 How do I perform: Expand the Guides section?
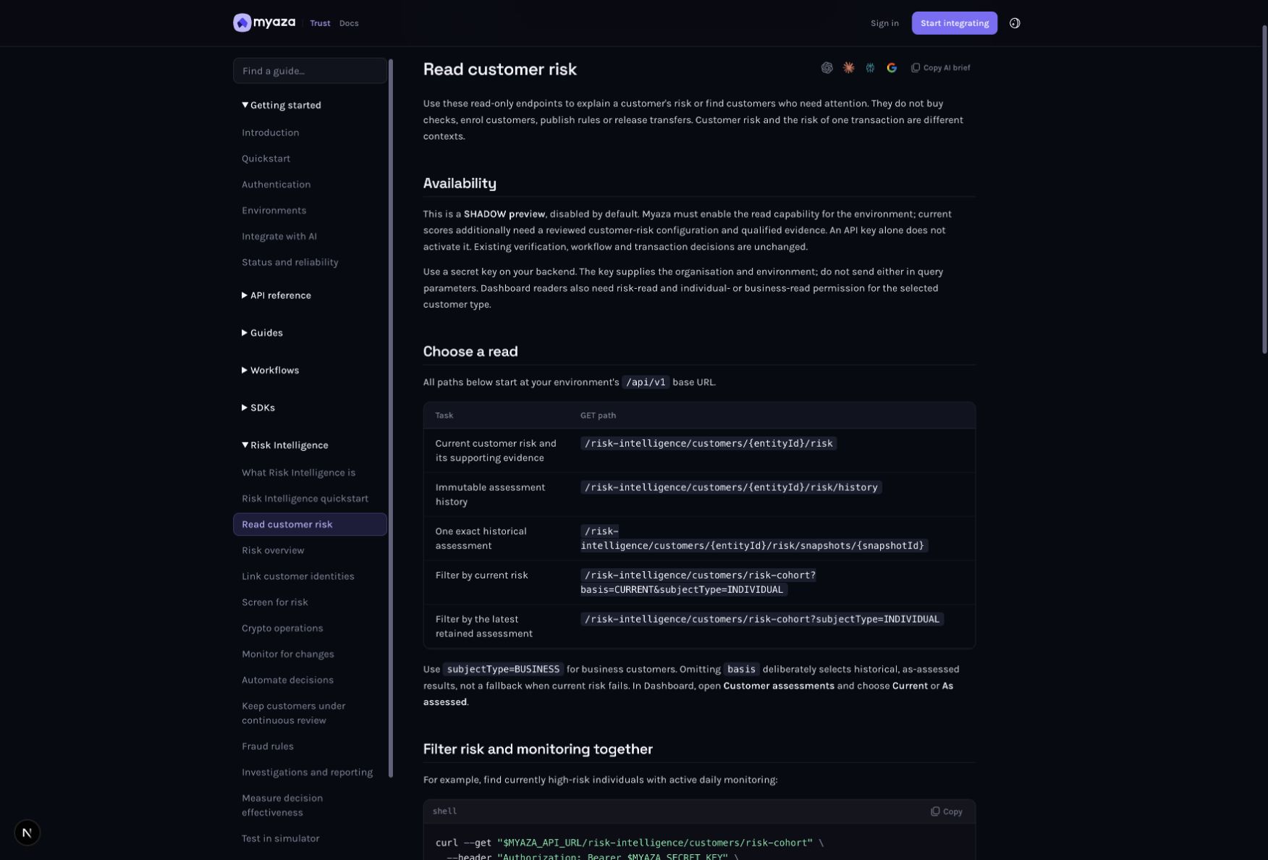click(262, 333)
